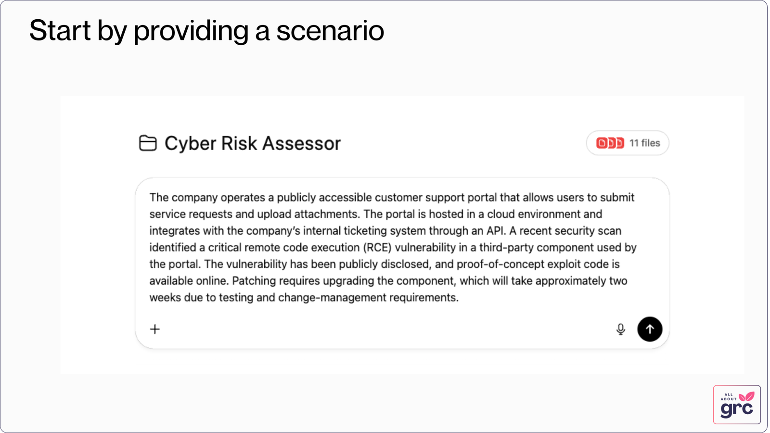Click the first red file icon

pos(602,143)
